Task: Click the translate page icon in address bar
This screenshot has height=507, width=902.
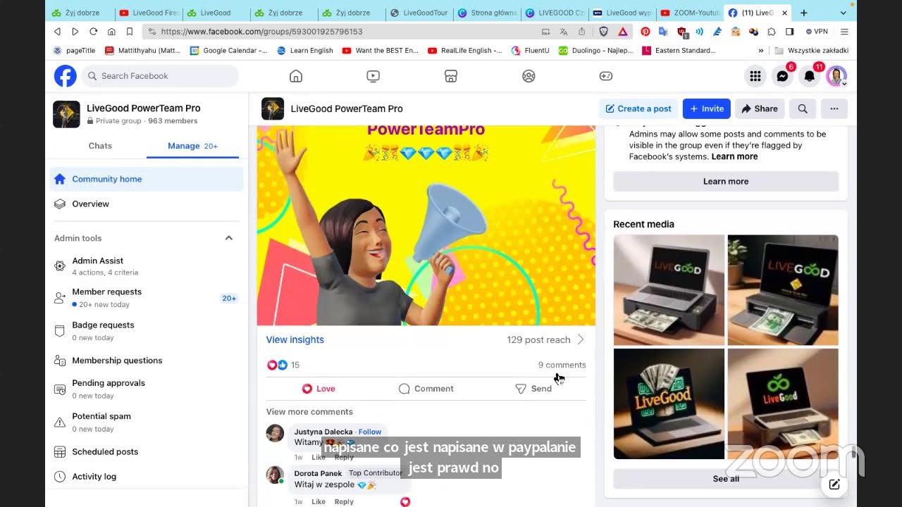Action: (x=564, y=32)
